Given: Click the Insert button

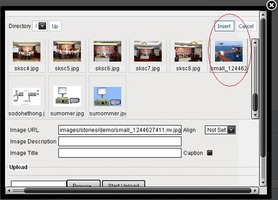Looking at the screenshot, I should pos(224,26).
